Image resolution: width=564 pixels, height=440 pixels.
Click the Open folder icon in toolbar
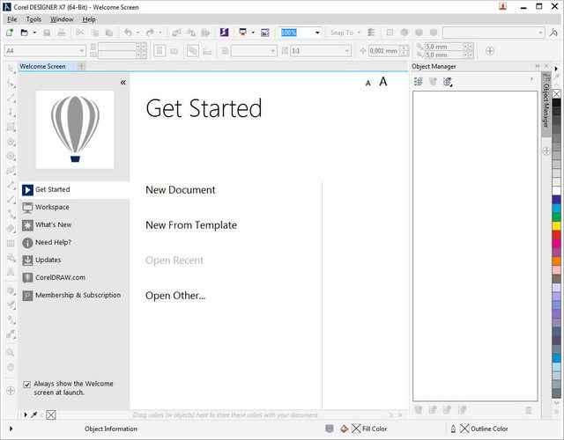tap(26, 33)
